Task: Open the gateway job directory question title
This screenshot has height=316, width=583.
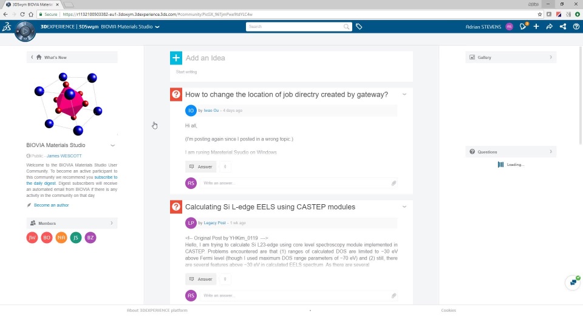Action: pos(286,95)
